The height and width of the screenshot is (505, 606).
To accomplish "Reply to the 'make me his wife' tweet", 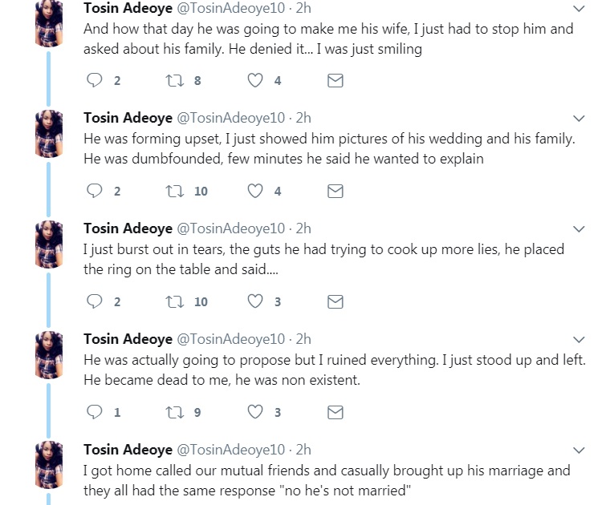I will [95, 80].
